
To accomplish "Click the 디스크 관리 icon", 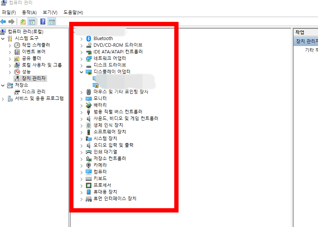I will (17, 92).
